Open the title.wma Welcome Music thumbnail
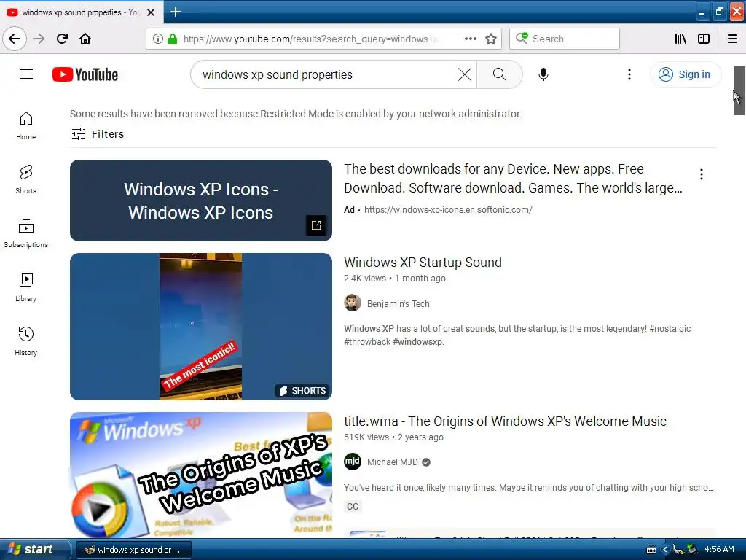Viewport: 746px width, 560px height. click(201, 475)
